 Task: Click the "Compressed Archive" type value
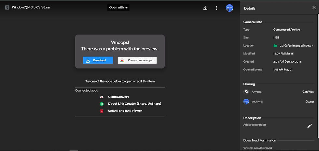coord(286,30)
